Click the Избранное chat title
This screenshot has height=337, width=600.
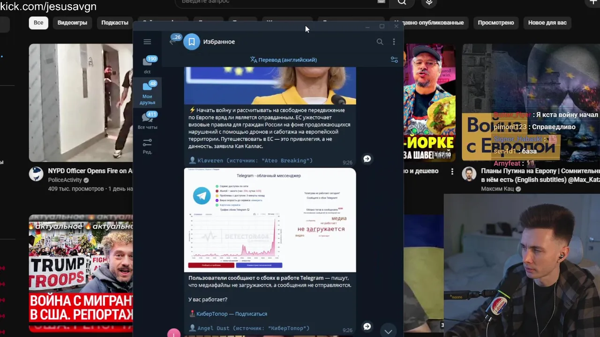[x=219, y=42]
